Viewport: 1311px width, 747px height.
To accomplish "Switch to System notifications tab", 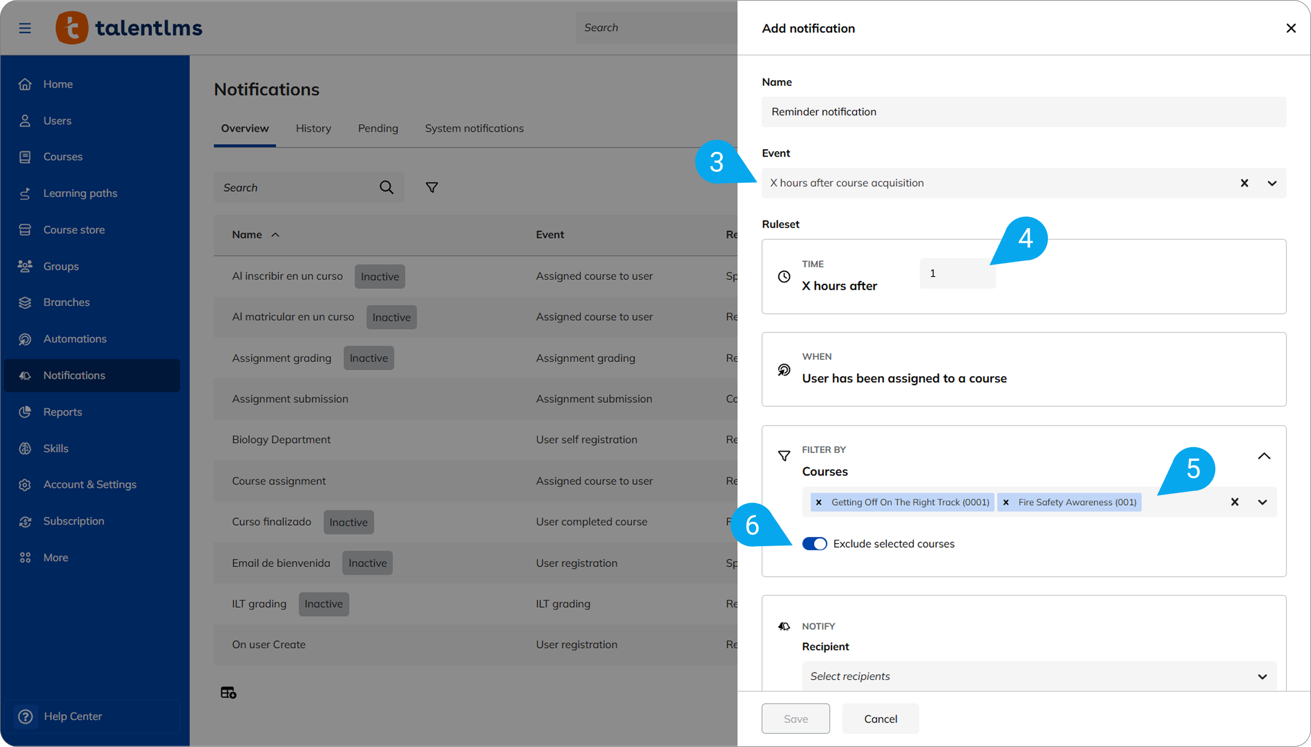I will point(474,128).
